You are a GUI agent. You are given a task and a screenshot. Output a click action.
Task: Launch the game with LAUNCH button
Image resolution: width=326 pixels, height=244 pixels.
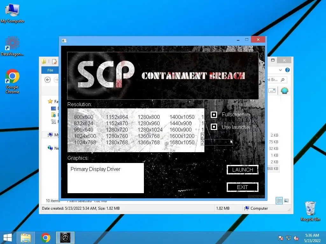(242, 170)
